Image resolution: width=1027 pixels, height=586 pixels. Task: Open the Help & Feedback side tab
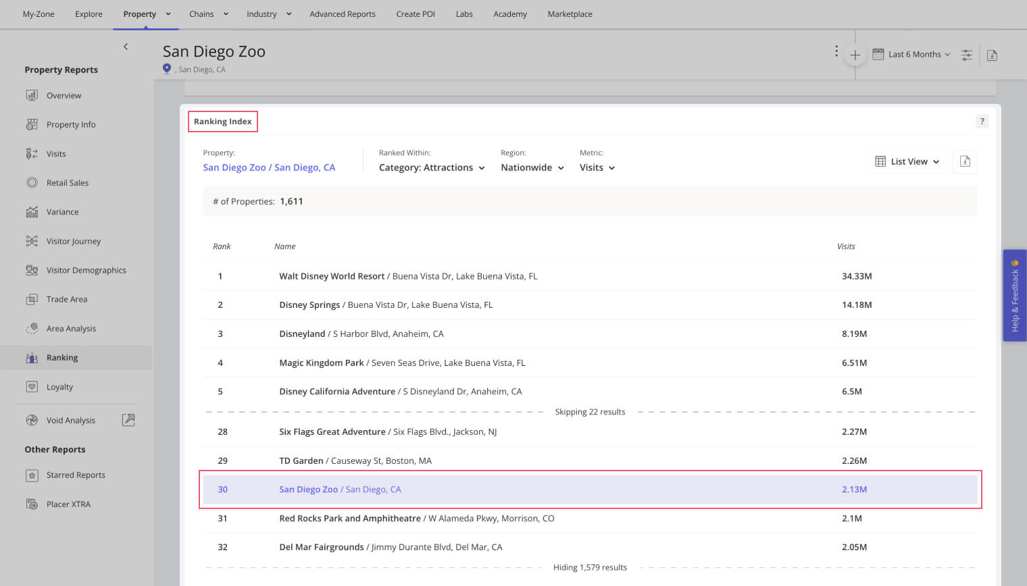(x=1015, y=296)
